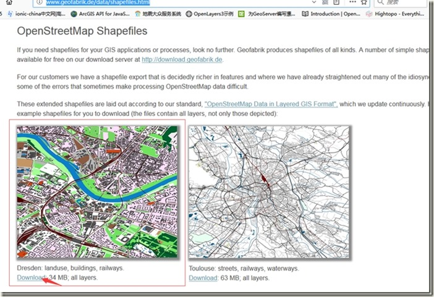Open the page actions three-dot menu

352,2
